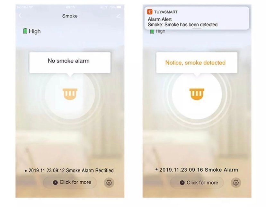Tap 'Notice, smoke detected' status bubble

tap(197, 63)
